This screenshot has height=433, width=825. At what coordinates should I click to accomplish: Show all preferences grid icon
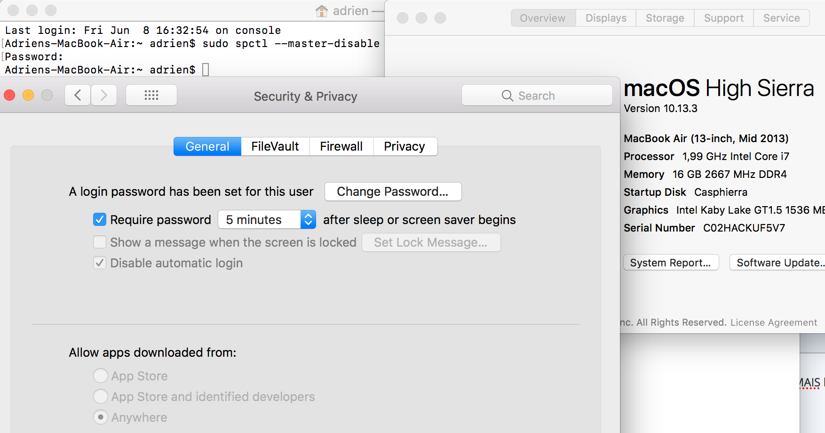151,96
